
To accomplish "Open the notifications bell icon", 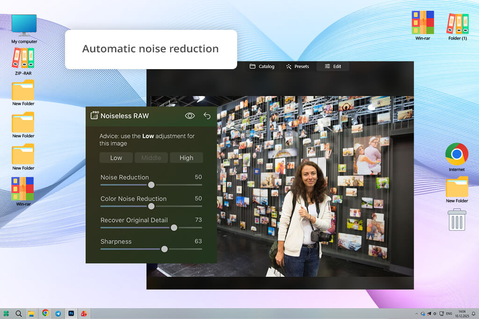I will [x=473, y=313].
